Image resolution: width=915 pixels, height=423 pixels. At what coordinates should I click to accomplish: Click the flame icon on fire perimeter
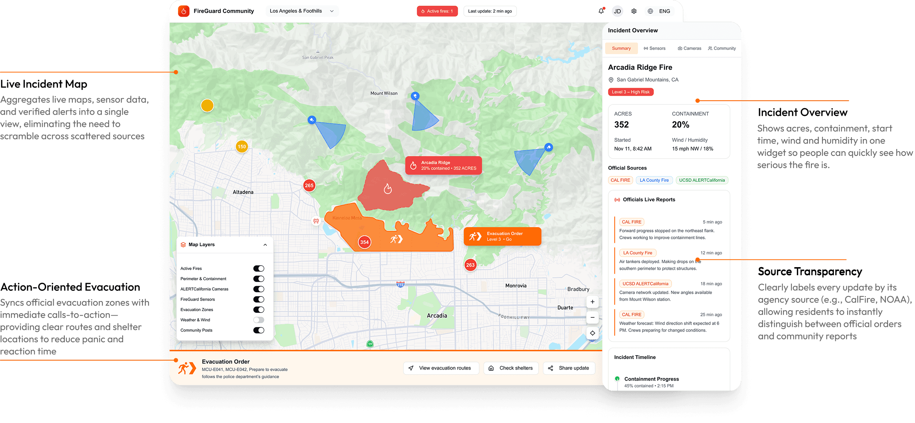coord(388,189)
